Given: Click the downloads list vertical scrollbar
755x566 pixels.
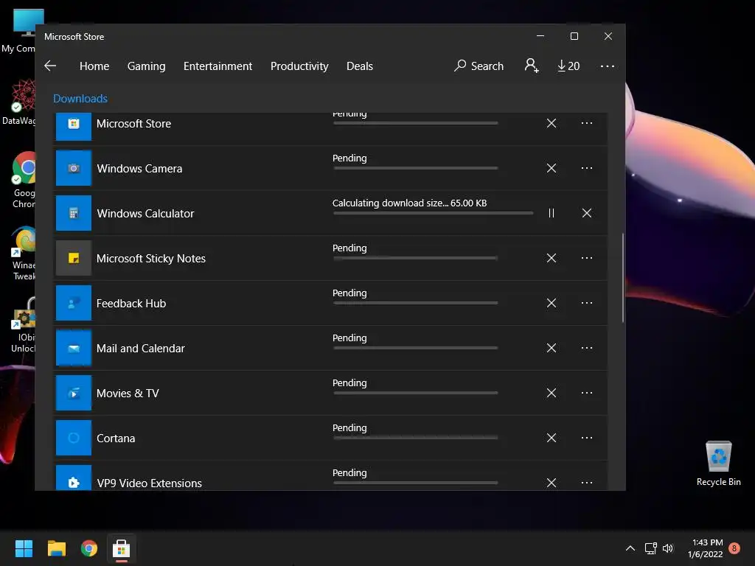Looking at the screenshot, I should pyautogui.click(x=623, y=278).
